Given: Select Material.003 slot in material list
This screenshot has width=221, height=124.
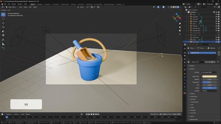Looking at the screenshot, I should click(202, 53).
